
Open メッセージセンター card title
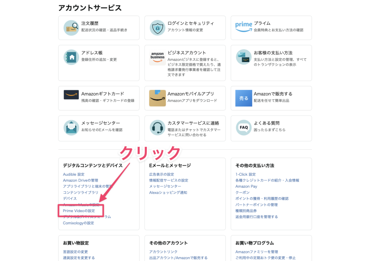[x=101, y=123]
